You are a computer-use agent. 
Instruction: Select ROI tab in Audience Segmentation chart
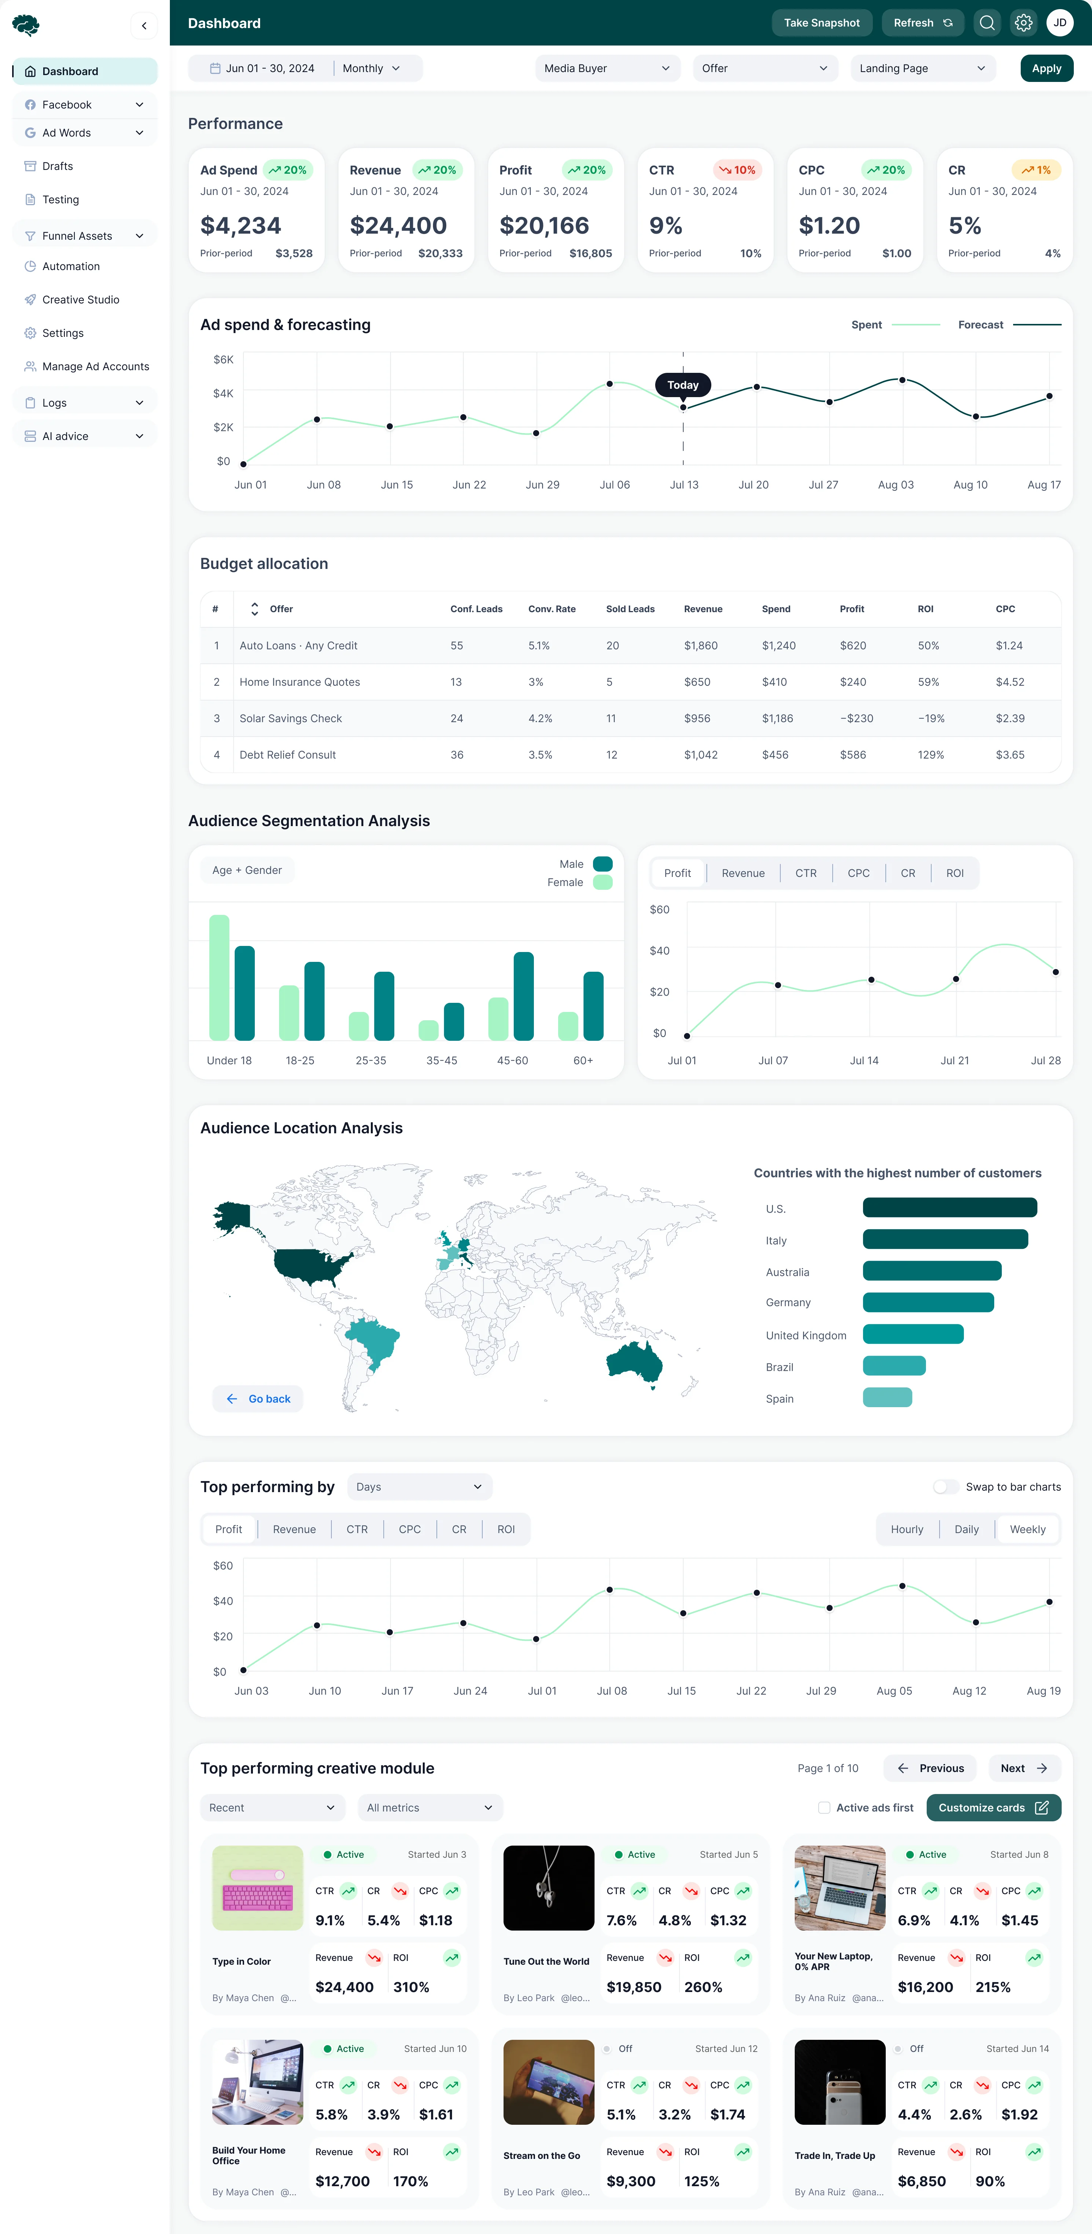point(955,873)
